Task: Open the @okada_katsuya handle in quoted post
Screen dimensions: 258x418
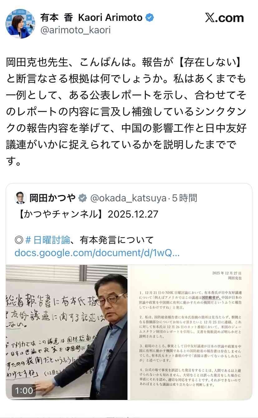Action: coord(128,198)
